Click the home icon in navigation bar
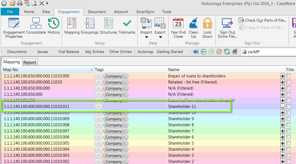Image resolution: width=296 pixels, height=164 pixels. click(x=235, y=52)
